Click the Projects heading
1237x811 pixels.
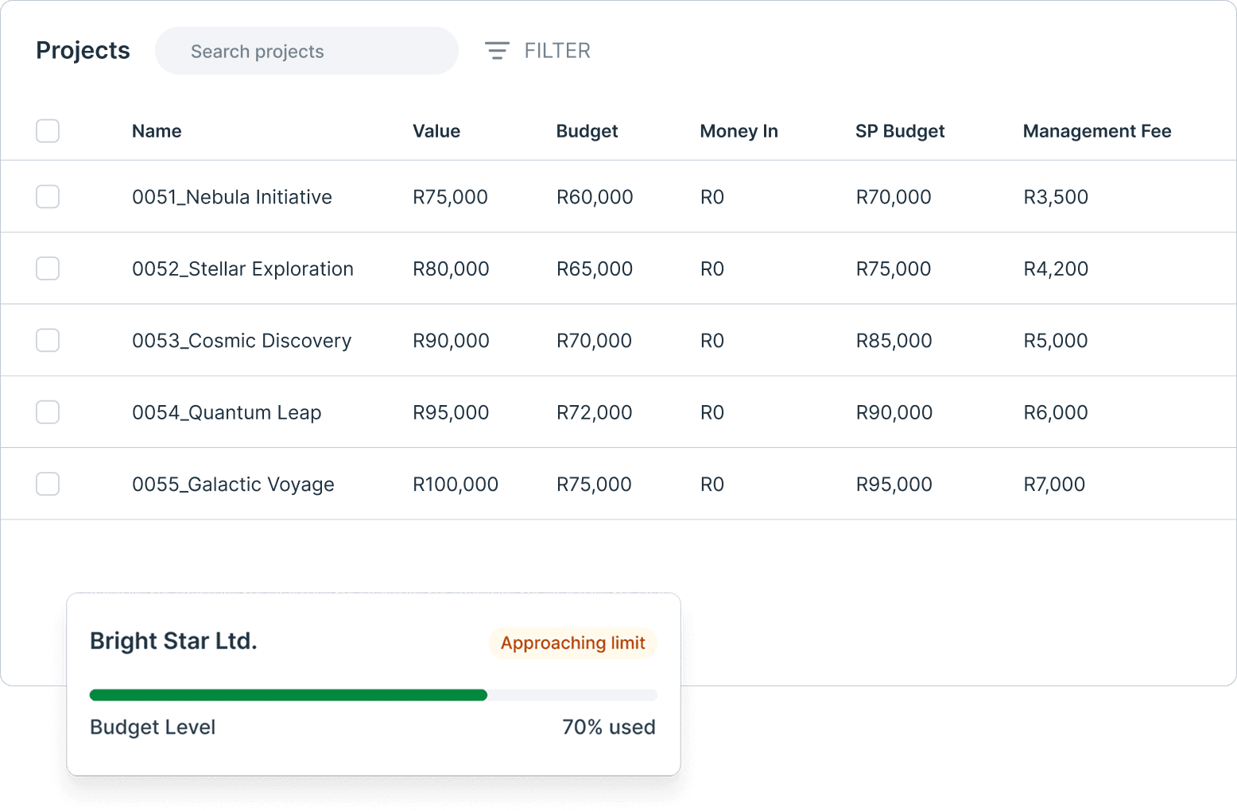(x=82, y=50)
